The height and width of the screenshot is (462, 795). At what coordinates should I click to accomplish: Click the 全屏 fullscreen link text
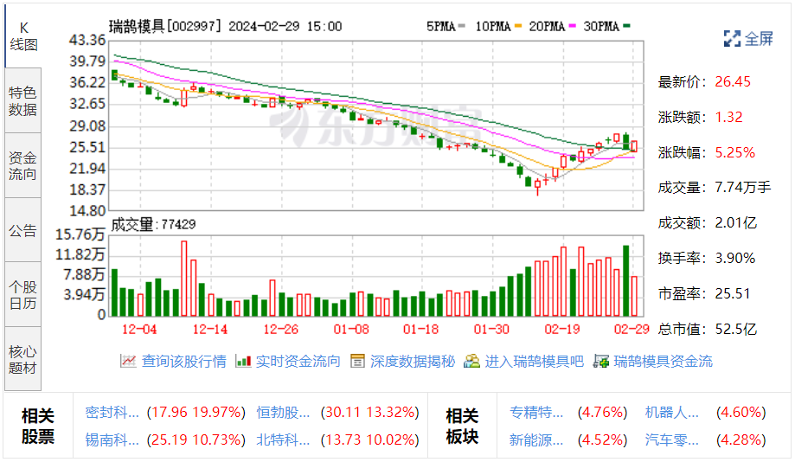tap(759, 39)
